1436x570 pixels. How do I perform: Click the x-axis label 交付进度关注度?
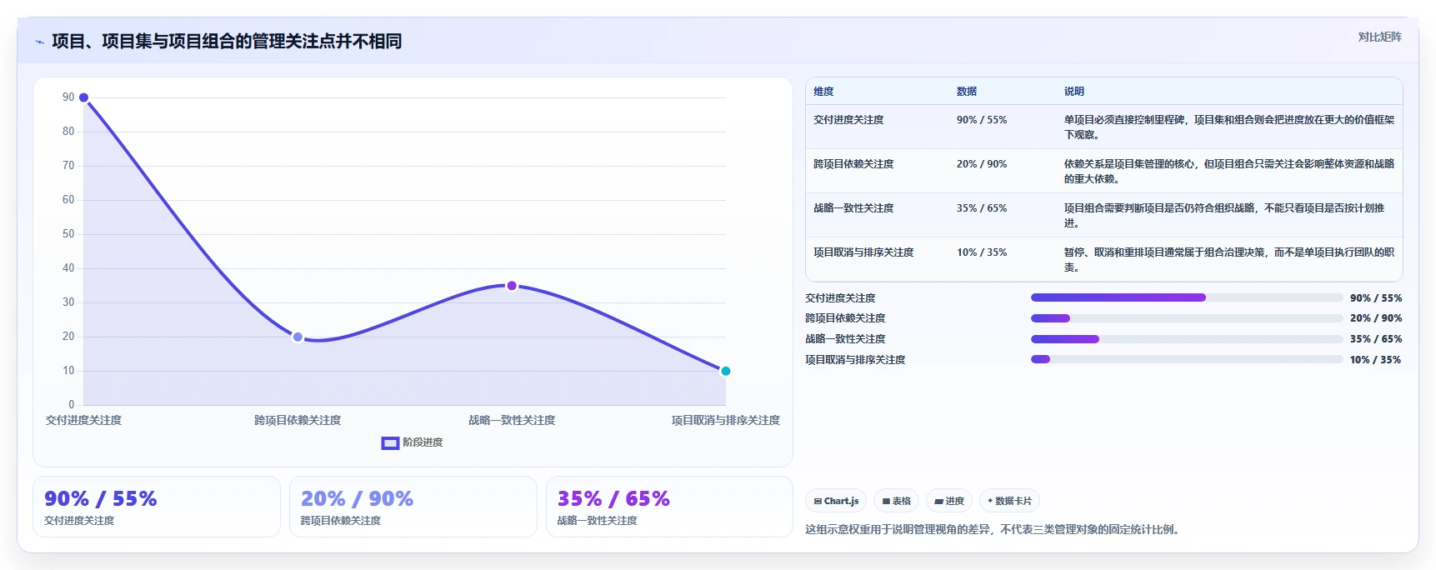coord(83,420)
